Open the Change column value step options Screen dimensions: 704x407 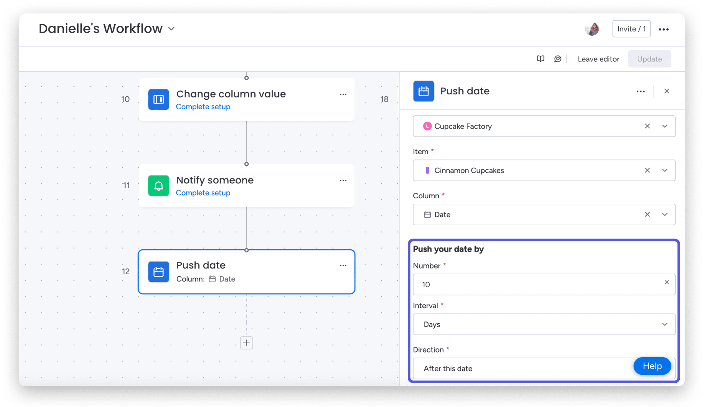tap(343, 94)
